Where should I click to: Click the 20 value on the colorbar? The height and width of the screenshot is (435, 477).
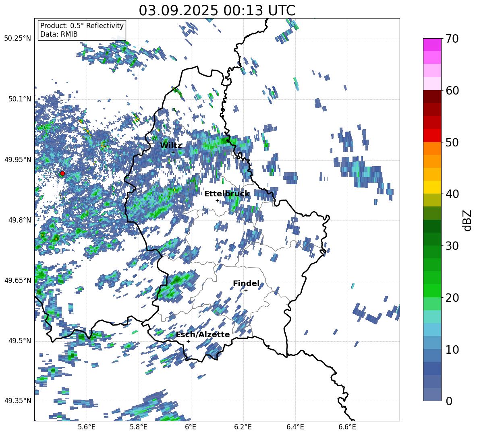[x=452, y=297]
